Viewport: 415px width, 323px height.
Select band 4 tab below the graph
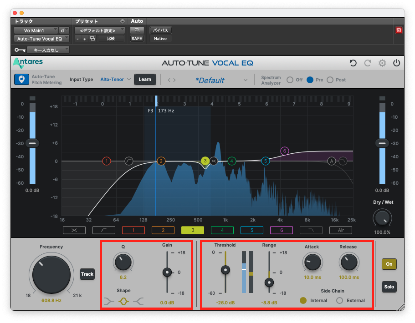coord(222,230)
